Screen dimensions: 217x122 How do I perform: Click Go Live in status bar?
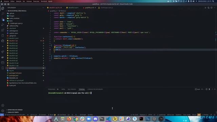click(x=171, y=115)
